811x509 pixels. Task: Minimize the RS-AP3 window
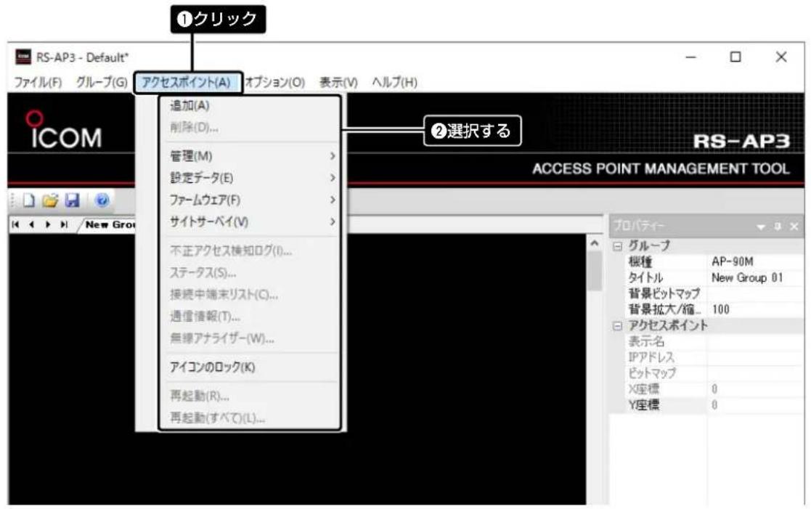pyautogui.click(x=691, y=57)
